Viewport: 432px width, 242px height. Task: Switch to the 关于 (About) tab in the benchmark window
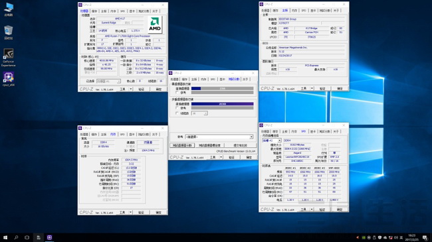[245, 79]
